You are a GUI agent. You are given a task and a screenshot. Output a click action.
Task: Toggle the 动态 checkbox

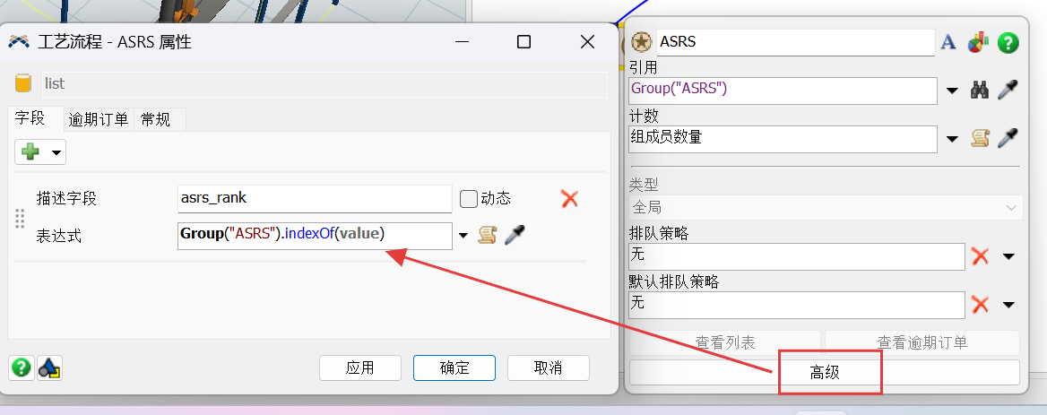point(469,199)
